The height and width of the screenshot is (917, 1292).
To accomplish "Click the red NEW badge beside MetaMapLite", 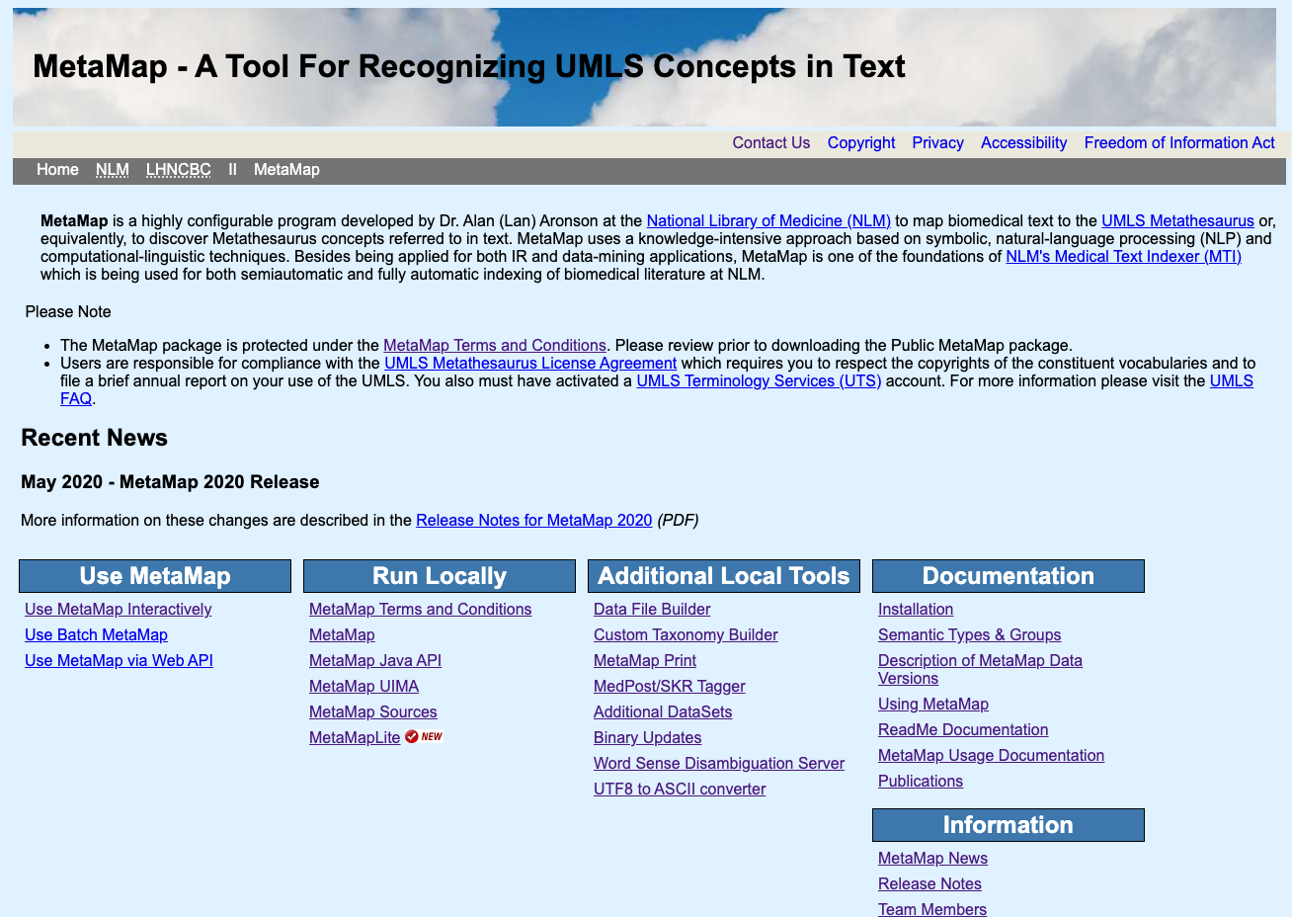I will [x=425, y=737].
